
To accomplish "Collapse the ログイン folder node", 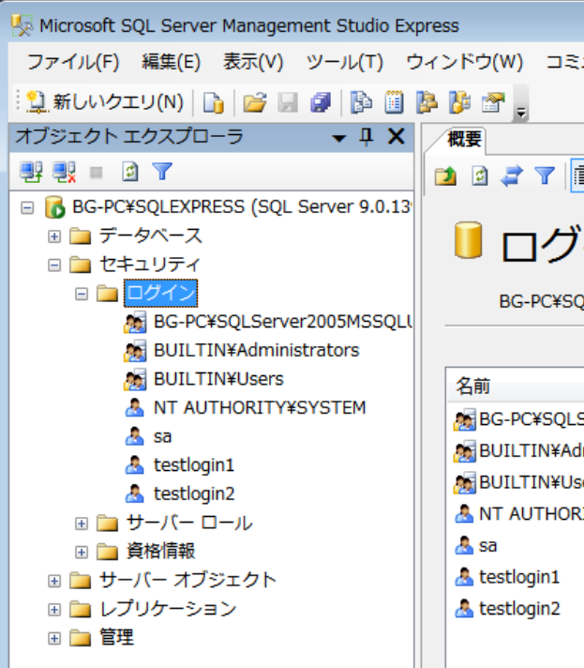I will click(82, 294).
